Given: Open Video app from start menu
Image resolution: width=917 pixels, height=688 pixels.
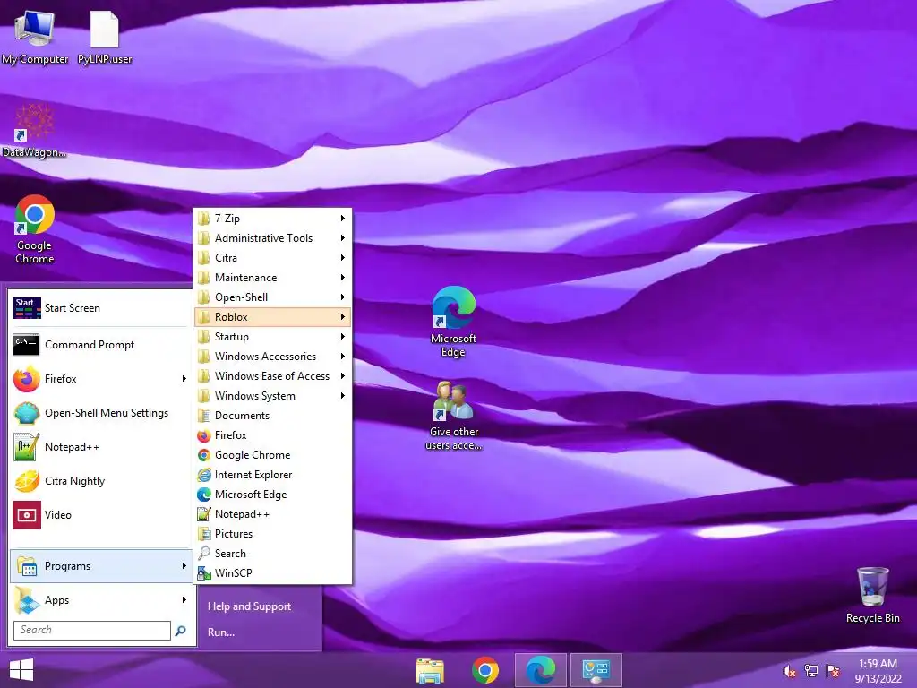Looking at the screenshot, I should pyautogui.click(x=101, y=515).
